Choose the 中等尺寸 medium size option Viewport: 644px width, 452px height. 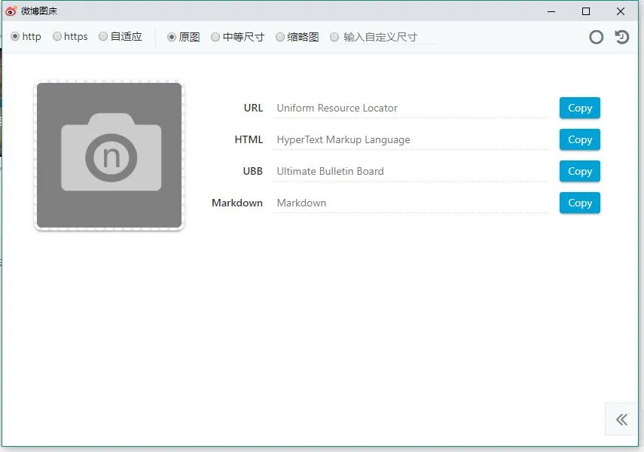(215, 37)
